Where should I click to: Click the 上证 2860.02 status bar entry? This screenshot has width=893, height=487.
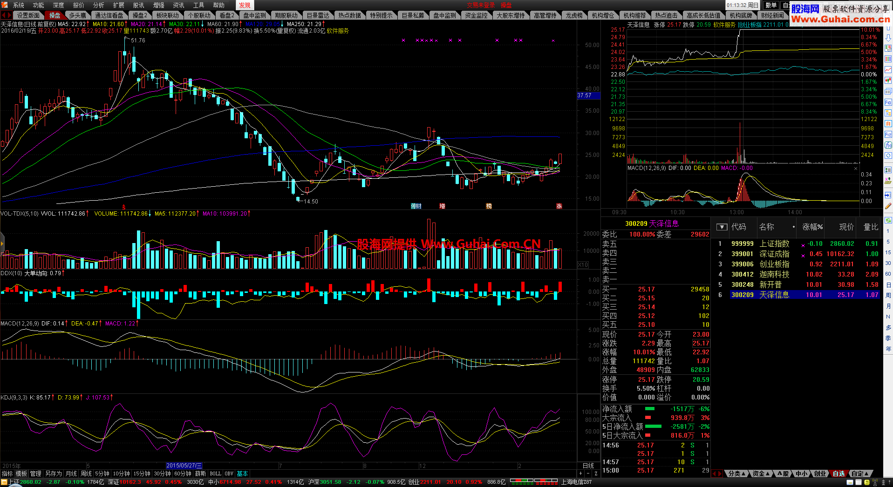[25, 482]
